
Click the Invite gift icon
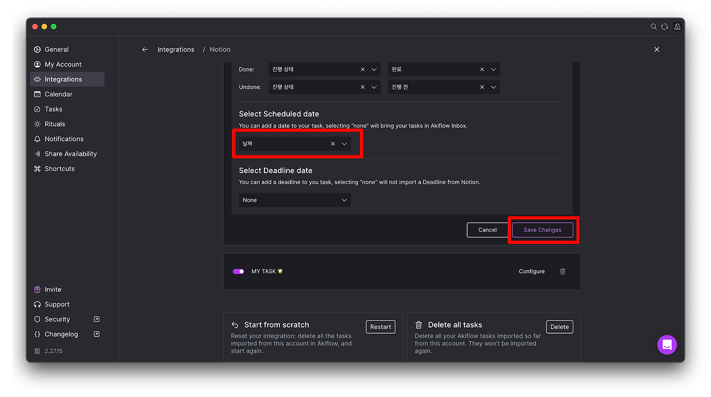pyautogui.click(x=37, y=289)
